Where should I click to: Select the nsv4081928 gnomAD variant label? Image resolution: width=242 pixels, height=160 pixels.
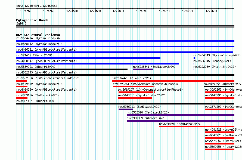[x=224, y=130]
